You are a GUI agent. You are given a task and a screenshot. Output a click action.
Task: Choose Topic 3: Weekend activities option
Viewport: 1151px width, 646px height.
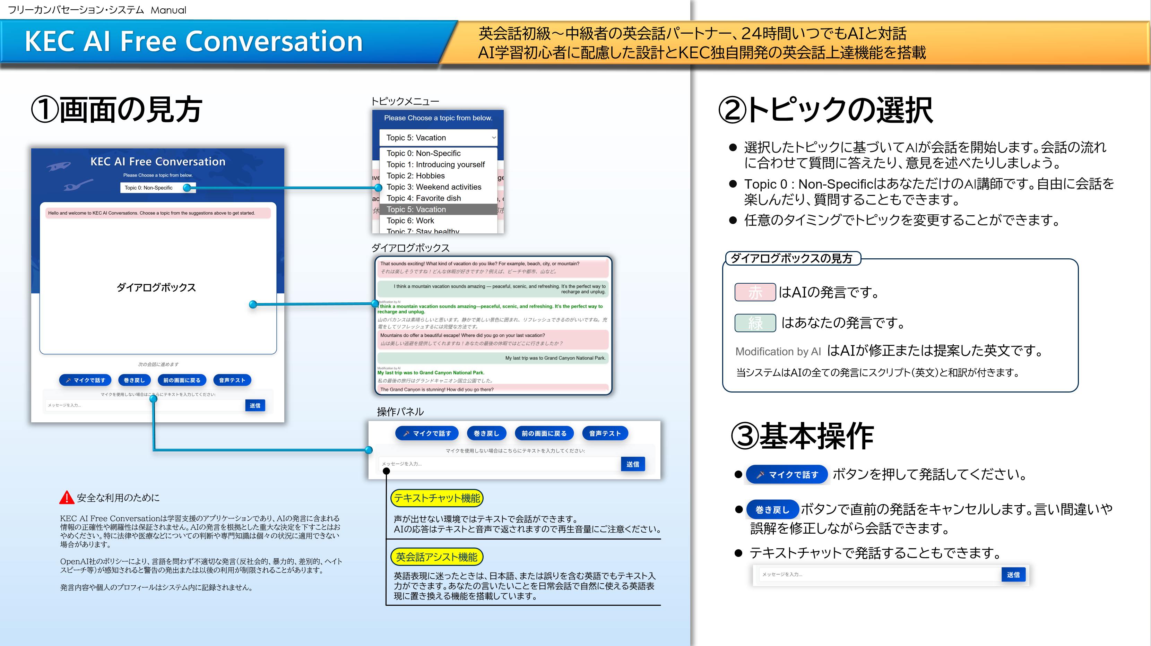click(433, 187)
